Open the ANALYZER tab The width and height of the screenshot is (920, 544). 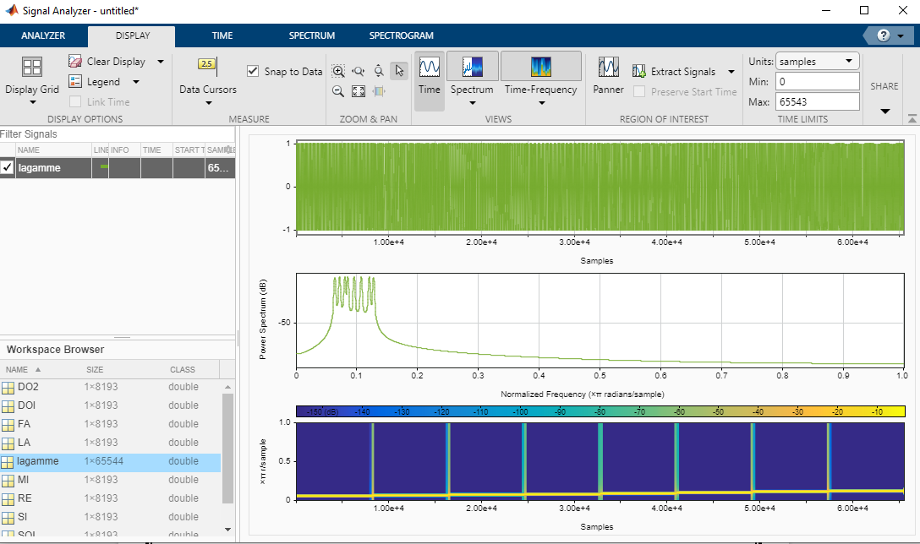pyautogui.click(x=43, y=35)
